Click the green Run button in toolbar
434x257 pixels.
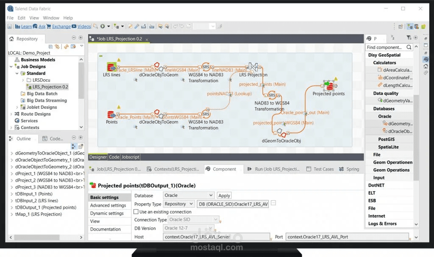tap(103, 26)
